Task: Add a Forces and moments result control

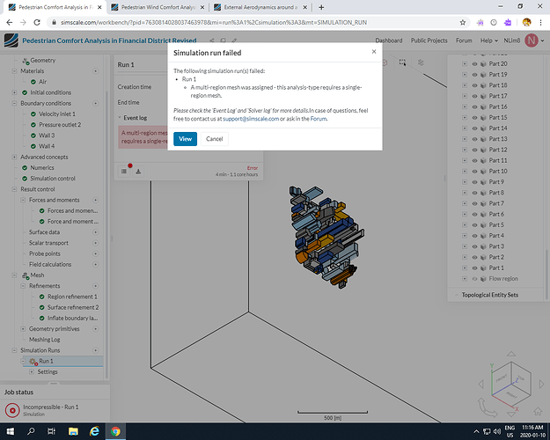Action: 95,200
